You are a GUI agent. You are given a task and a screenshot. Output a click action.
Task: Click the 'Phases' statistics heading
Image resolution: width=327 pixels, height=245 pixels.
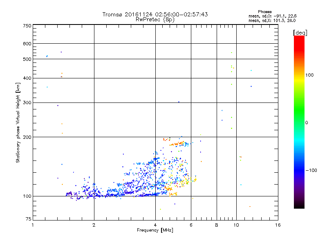pos(264,12)
